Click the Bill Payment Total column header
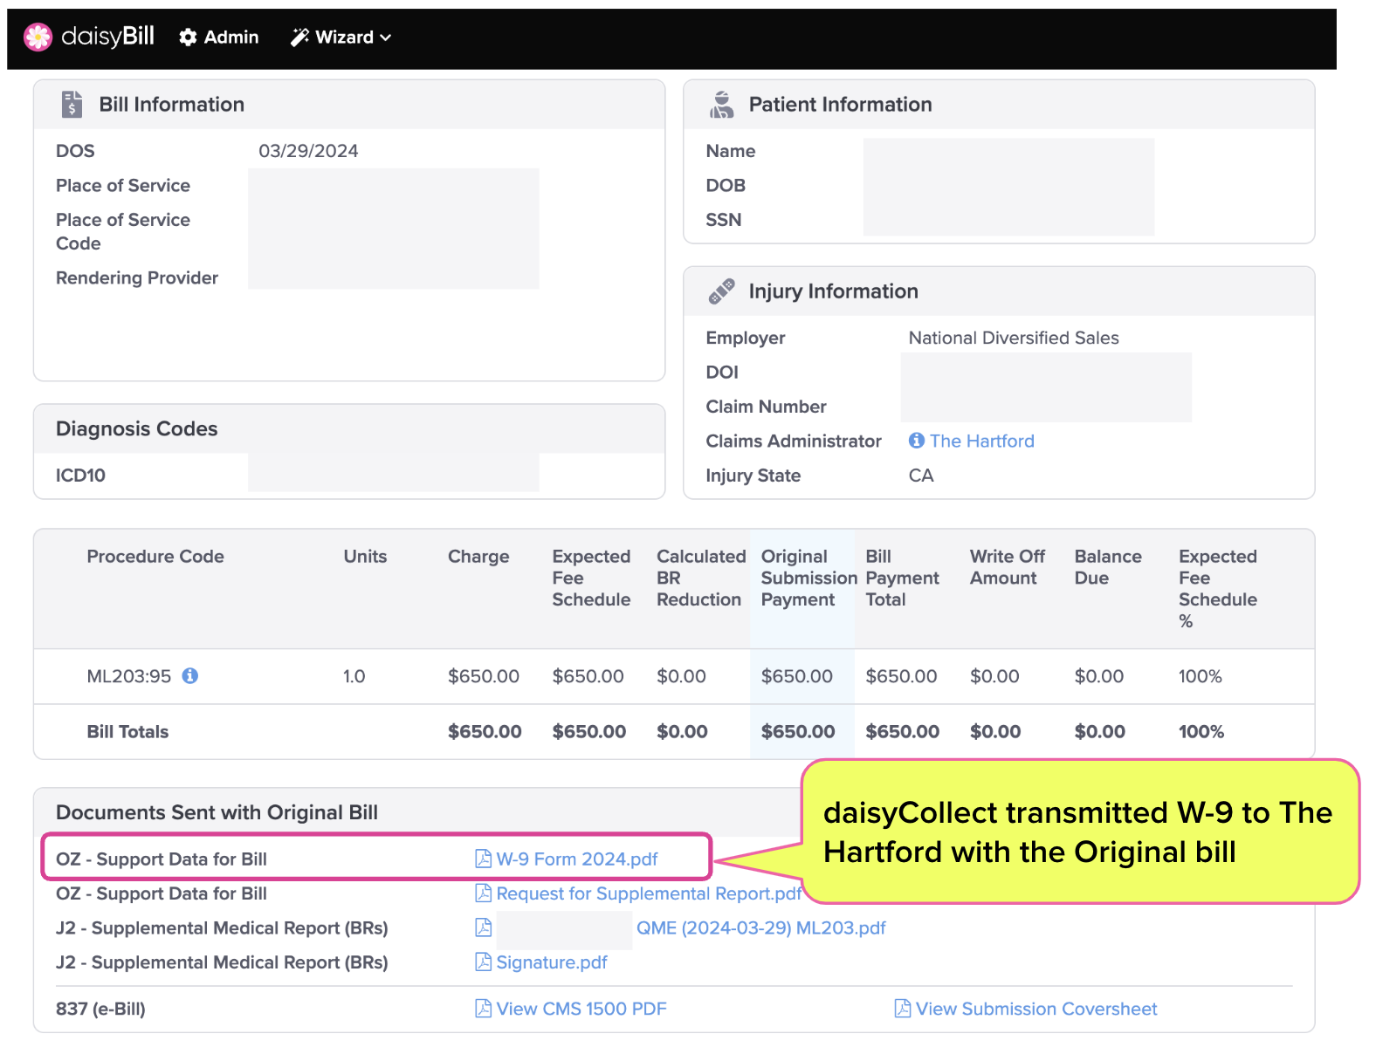1376x1054 pixels. tap(902, 578)
